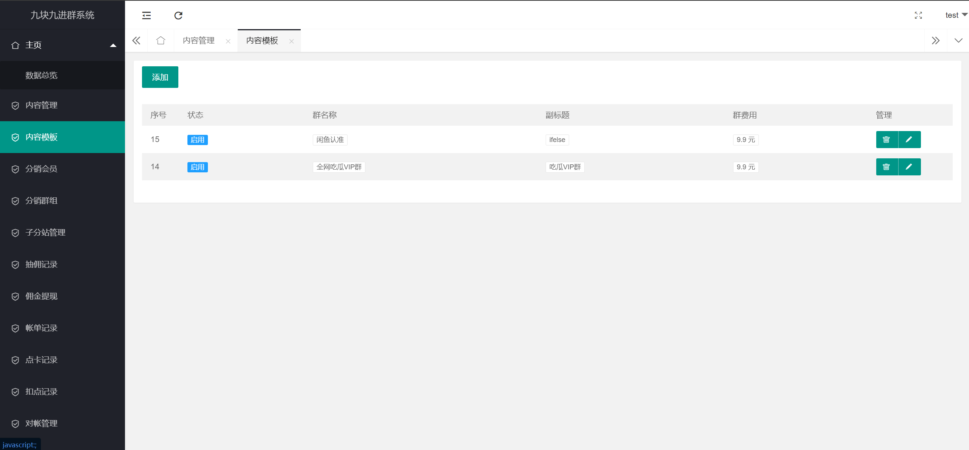Open 分销会员 in the sidebar

(x=41, y=169)
